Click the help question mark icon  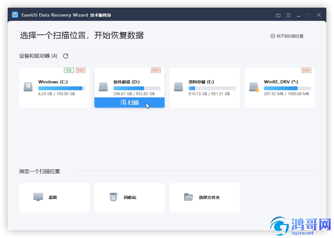273,36
